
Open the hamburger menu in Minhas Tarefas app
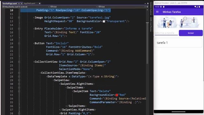tap(157, 12)
